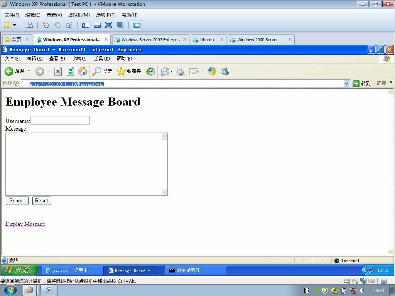Click the XP 开始 Start button
The image size is (395, 296).
[x=19, y=270]
